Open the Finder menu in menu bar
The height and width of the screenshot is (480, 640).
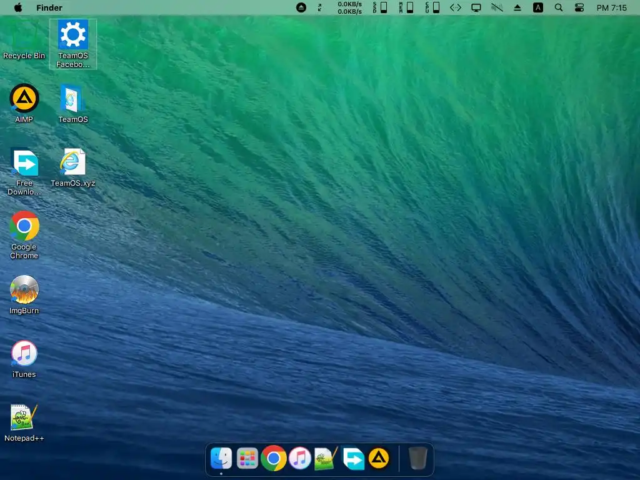coord(49,7)
